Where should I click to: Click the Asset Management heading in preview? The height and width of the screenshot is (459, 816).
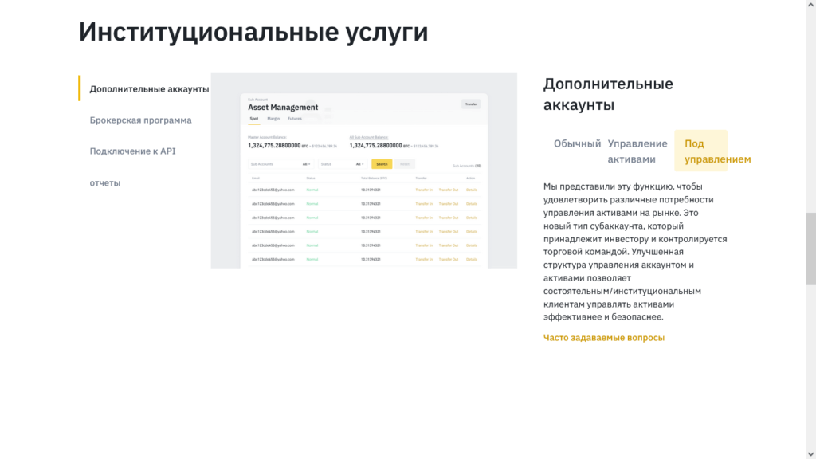283,108
